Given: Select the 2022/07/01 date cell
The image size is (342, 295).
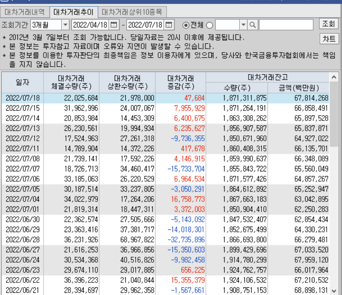Looking at the screenshot, I should click(22, 210).
